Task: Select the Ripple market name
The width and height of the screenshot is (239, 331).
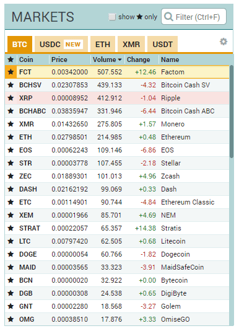Action: coord(171,98)
